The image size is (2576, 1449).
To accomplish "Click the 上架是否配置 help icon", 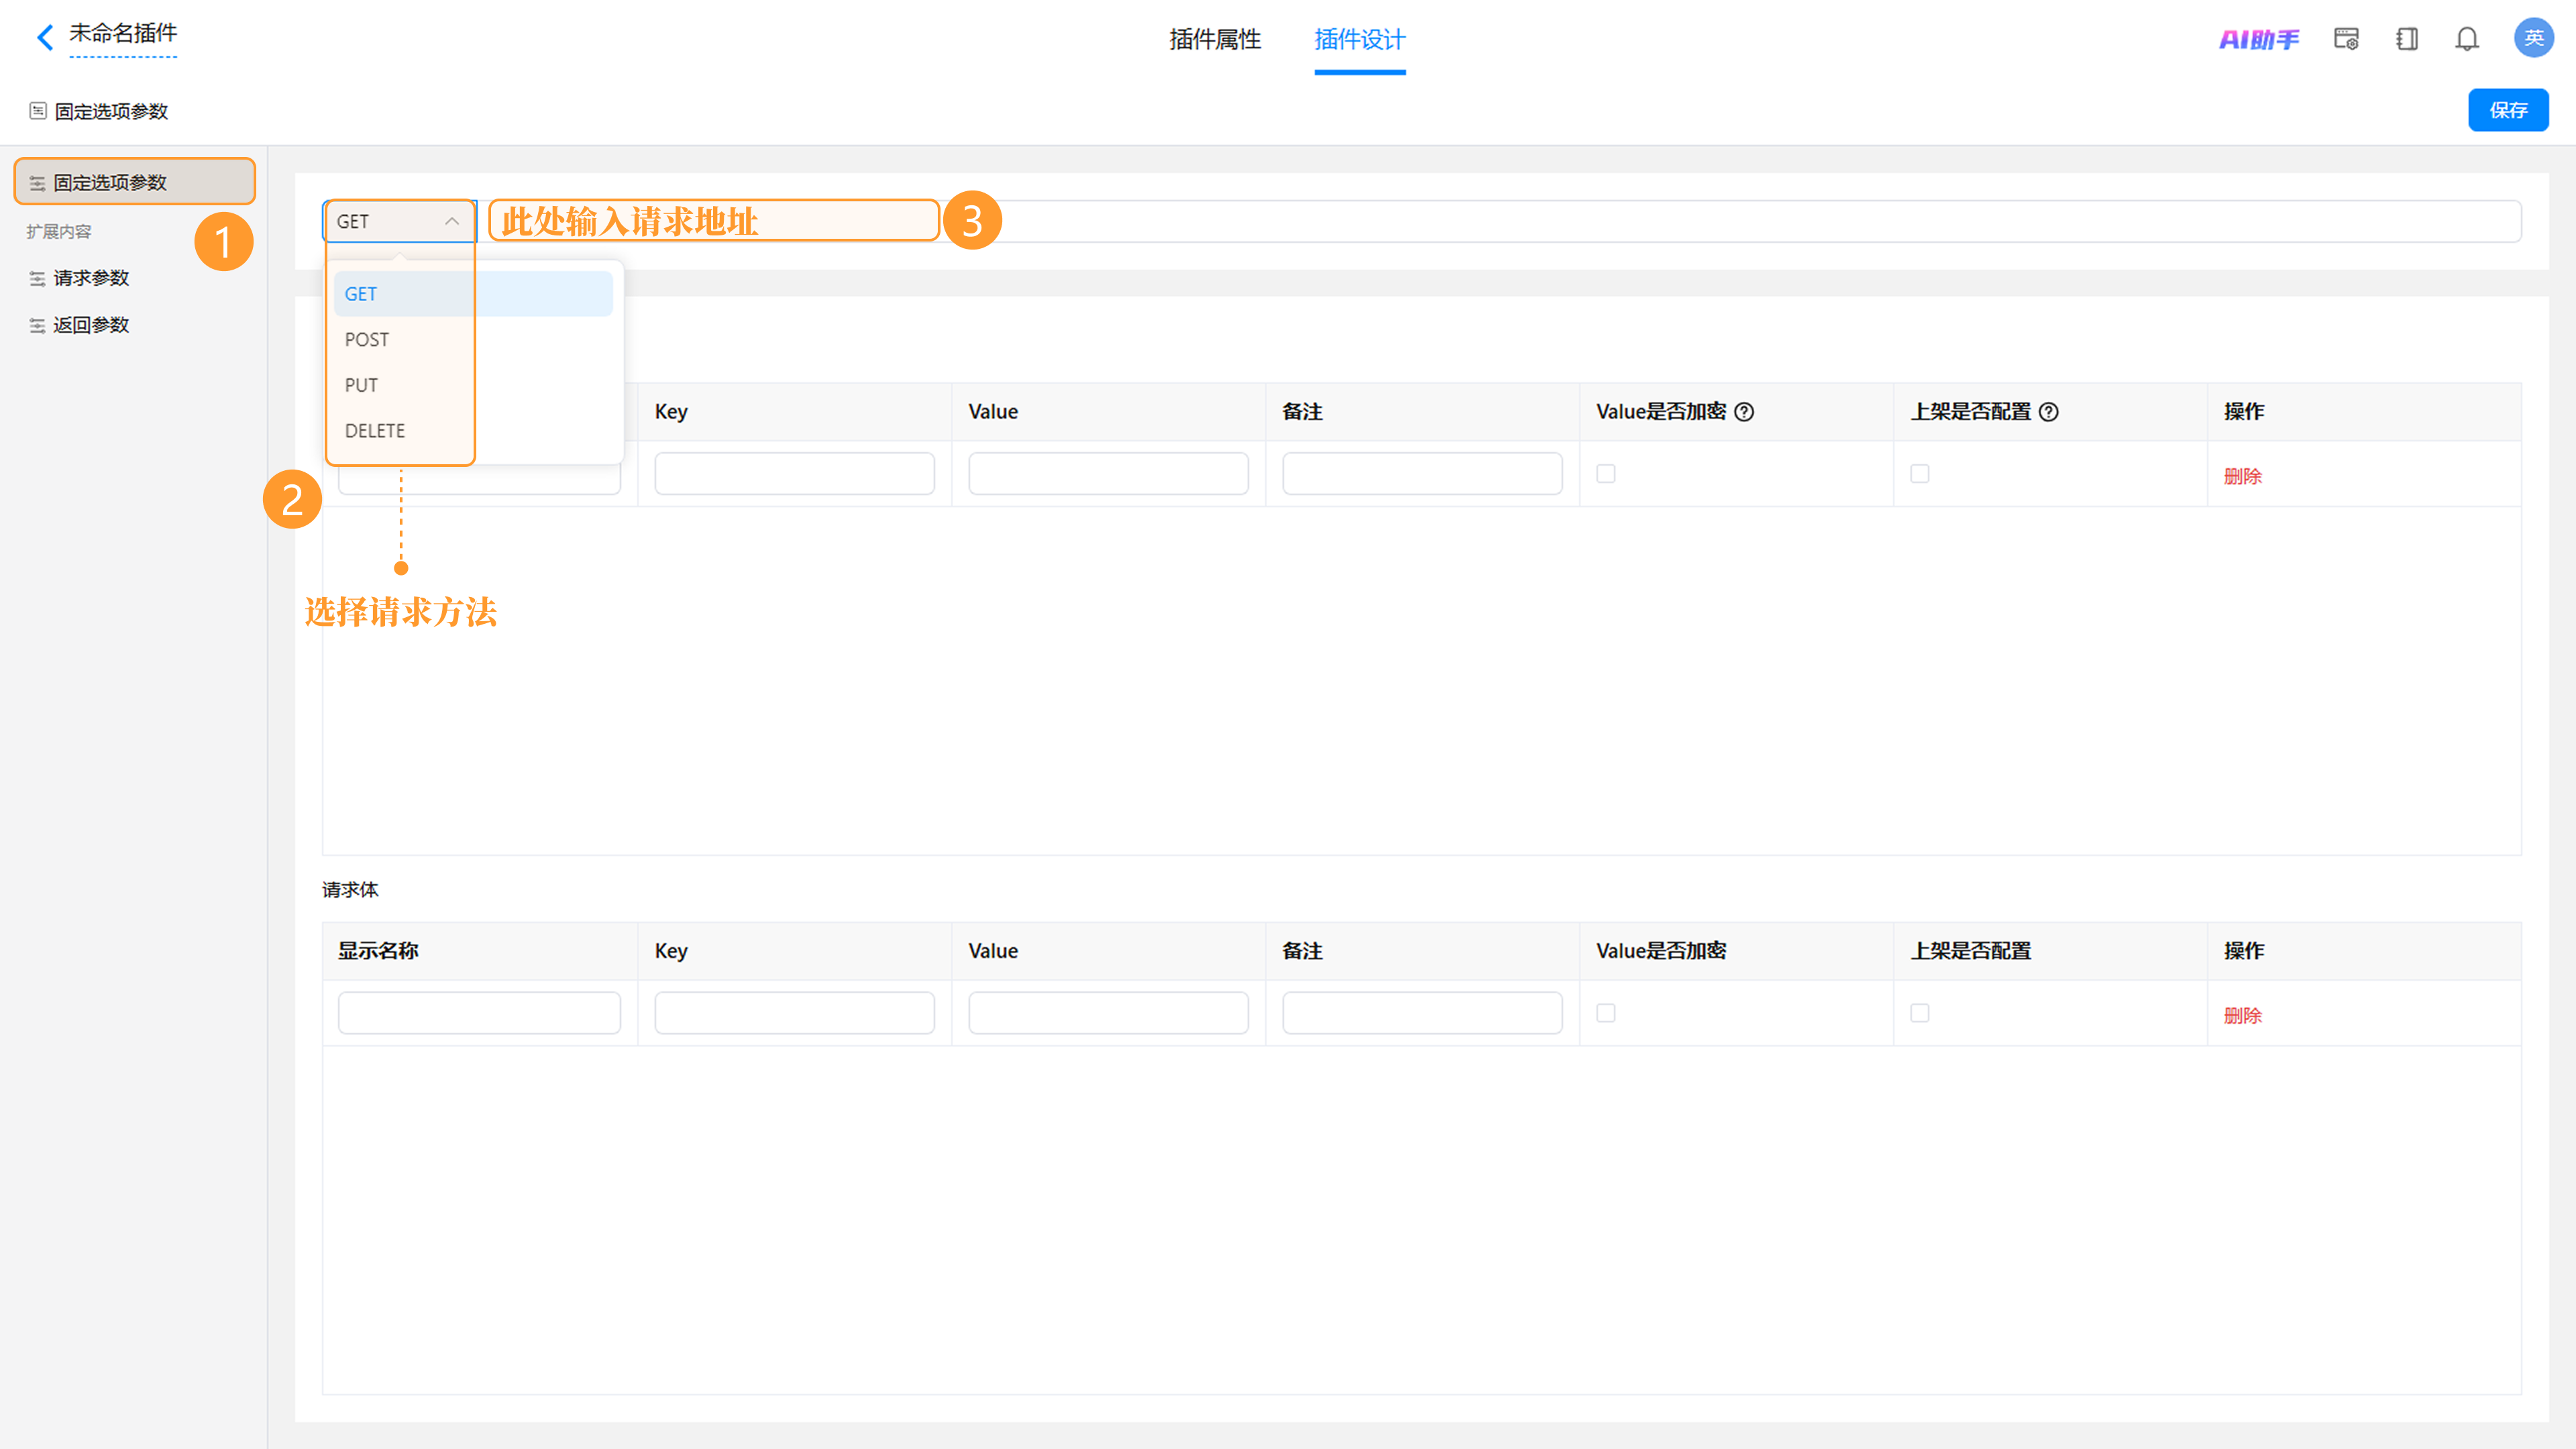I will coord(2048,412).
